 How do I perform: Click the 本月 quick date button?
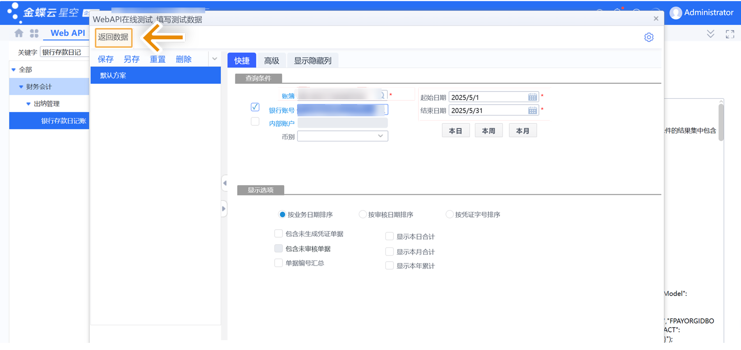(x=523, y=130)
